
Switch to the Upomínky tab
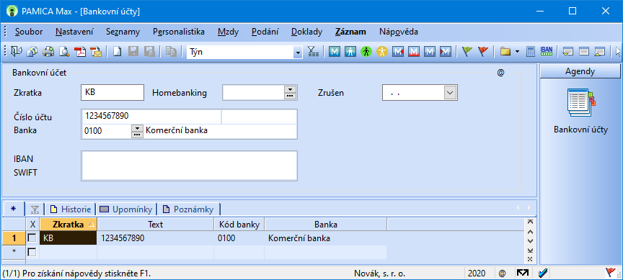point(126,209)
